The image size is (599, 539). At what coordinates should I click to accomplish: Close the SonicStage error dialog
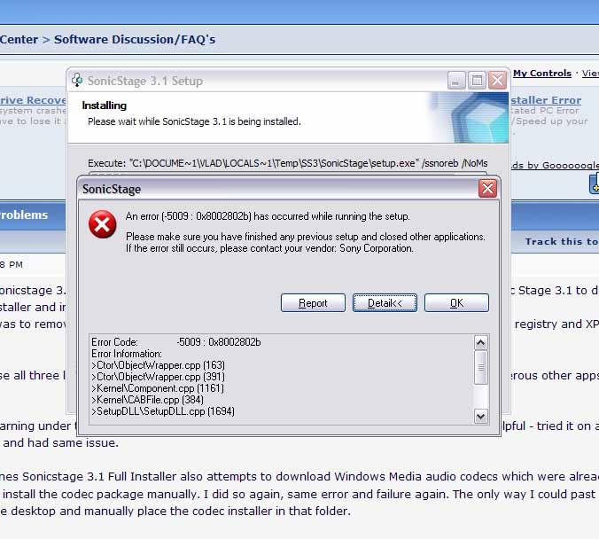tap(487, 189)
